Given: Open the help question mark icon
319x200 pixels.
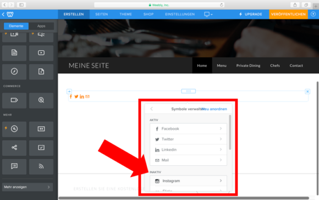Looking at the screenshot, I should click(313, 14).
